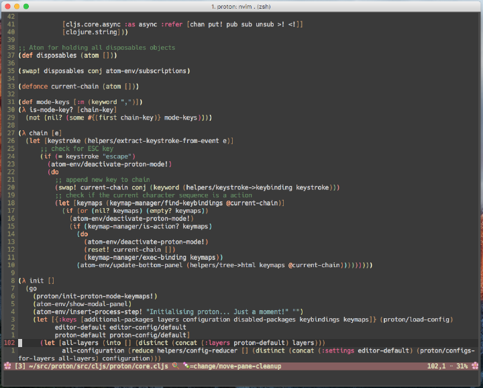
Task: Click buffer number [3] in status line
Action: [20, 366]
